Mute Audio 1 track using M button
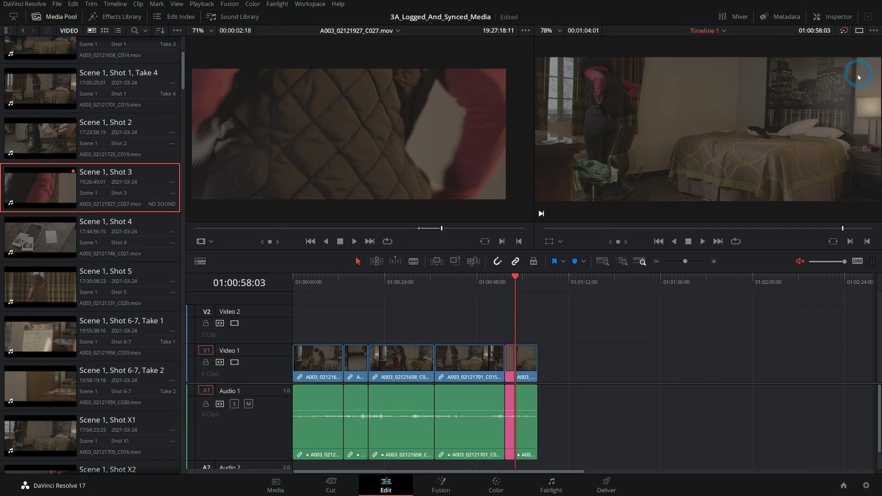This screenshot has height=496, width=882. click(x=249, y=403)
